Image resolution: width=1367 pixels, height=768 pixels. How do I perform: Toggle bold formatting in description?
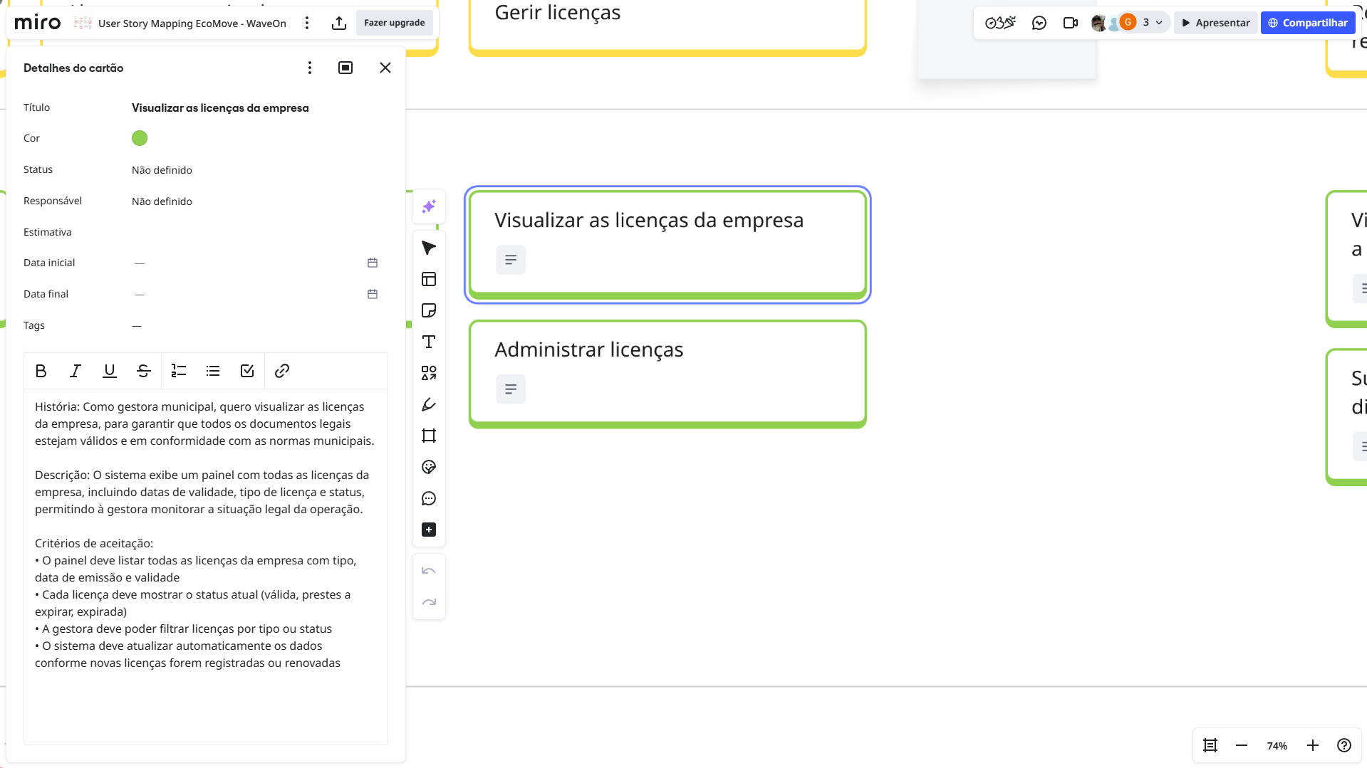[x=41, y=371]
